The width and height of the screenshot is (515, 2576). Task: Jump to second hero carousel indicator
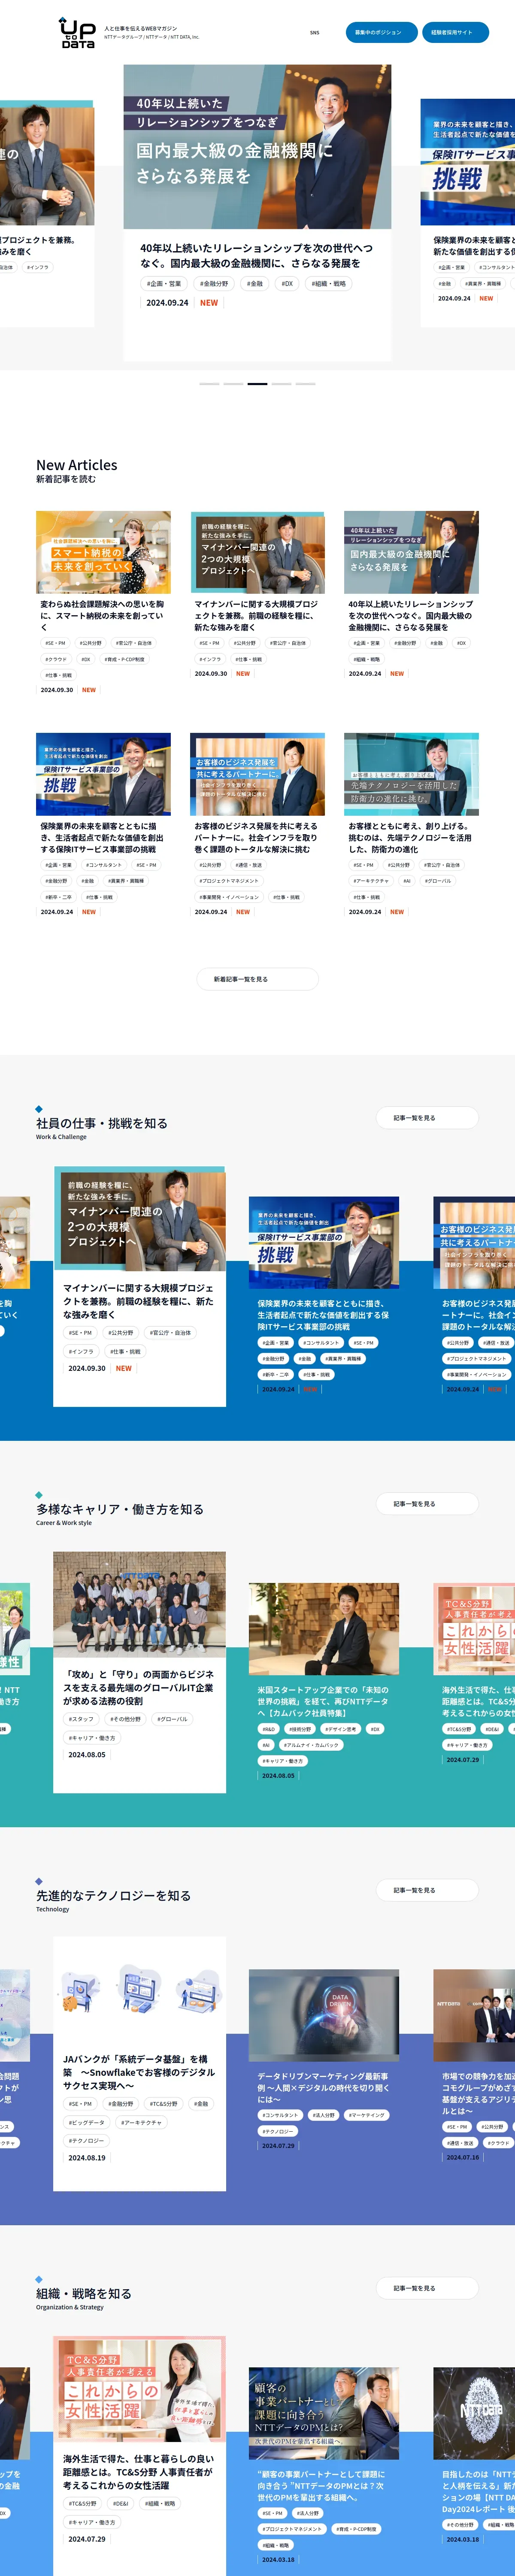click(233, 384)
